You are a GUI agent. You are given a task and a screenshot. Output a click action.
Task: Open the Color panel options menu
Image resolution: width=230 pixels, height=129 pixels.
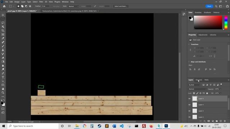(229, 13)
